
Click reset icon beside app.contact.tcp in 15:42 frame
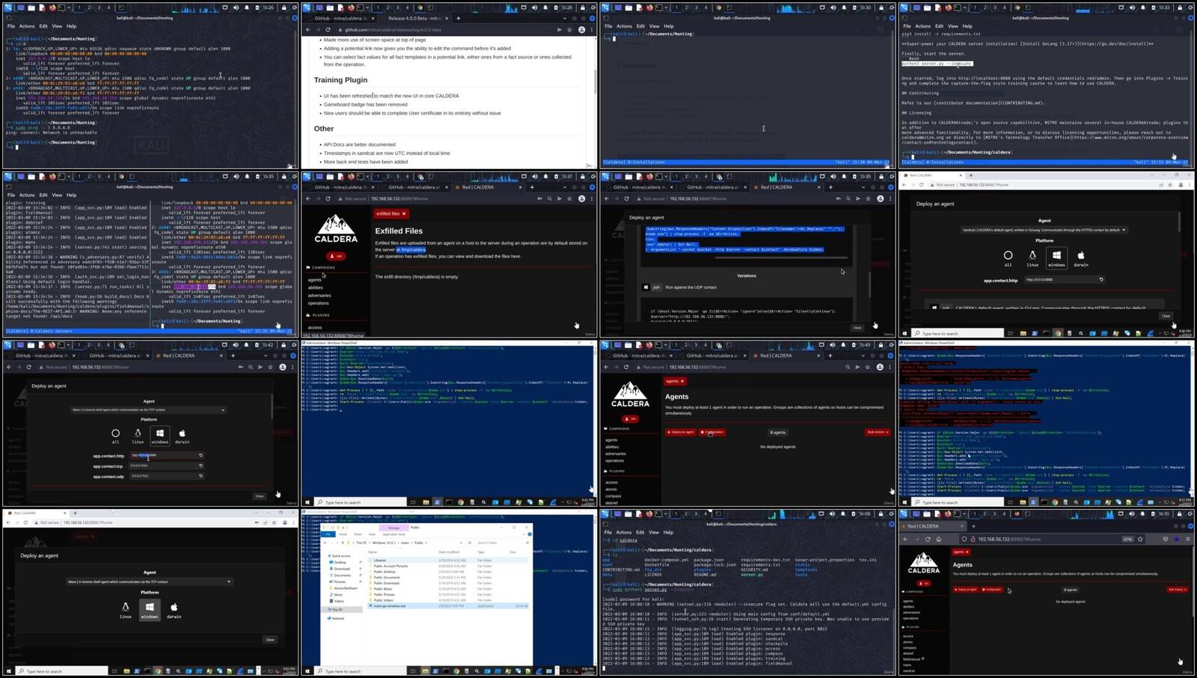(200, 465)
